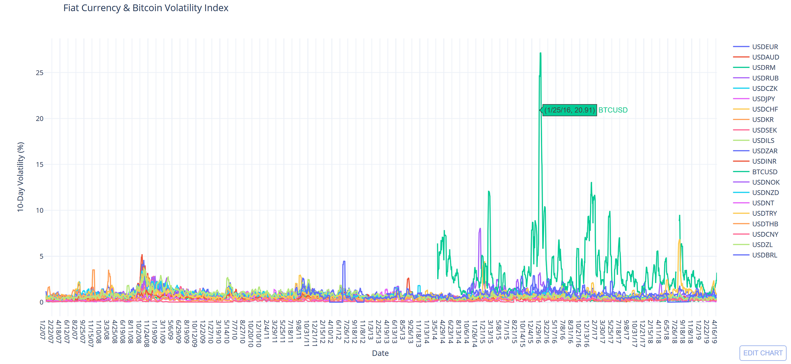Toggle USDTHB legend entry
This screenshot has width=791, height=364.
tap(756, 224)
